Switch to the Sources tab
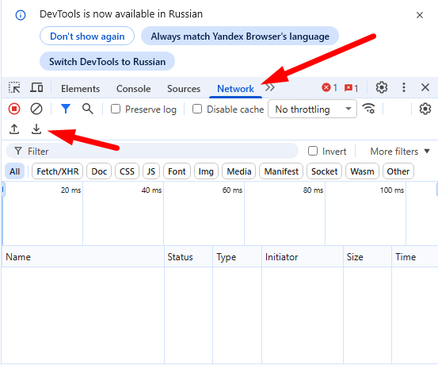 [x=184, y=89]
